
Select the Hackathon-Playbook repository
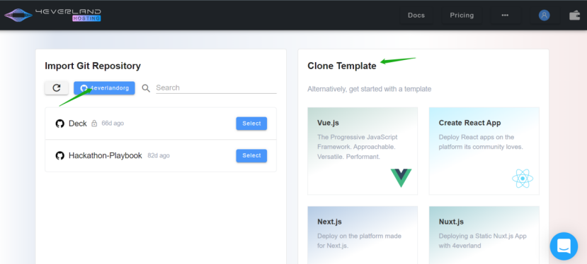pos(251,156)
